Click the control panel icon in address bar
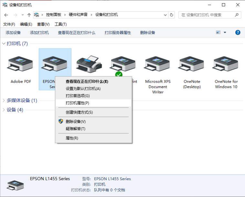The image size is (245, 197). [x=37, y=15]
